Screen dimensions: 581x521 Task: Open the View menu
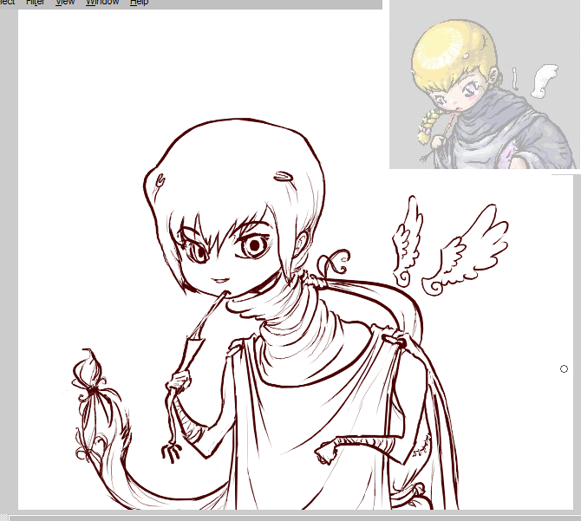[65, 3]
